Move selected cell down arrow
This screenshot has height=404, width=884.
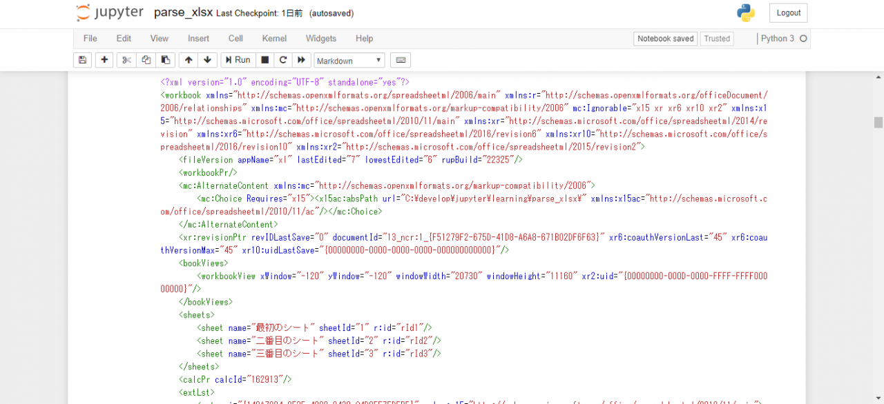point(208,60)
